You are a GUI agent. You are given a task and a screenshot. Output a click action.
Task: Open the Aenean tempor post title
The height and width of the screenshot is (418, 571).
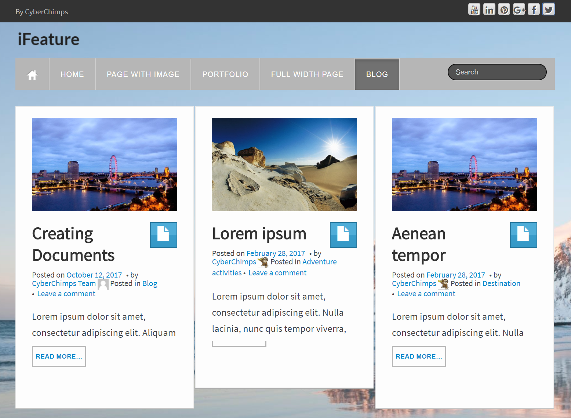[x=419, y=245]
